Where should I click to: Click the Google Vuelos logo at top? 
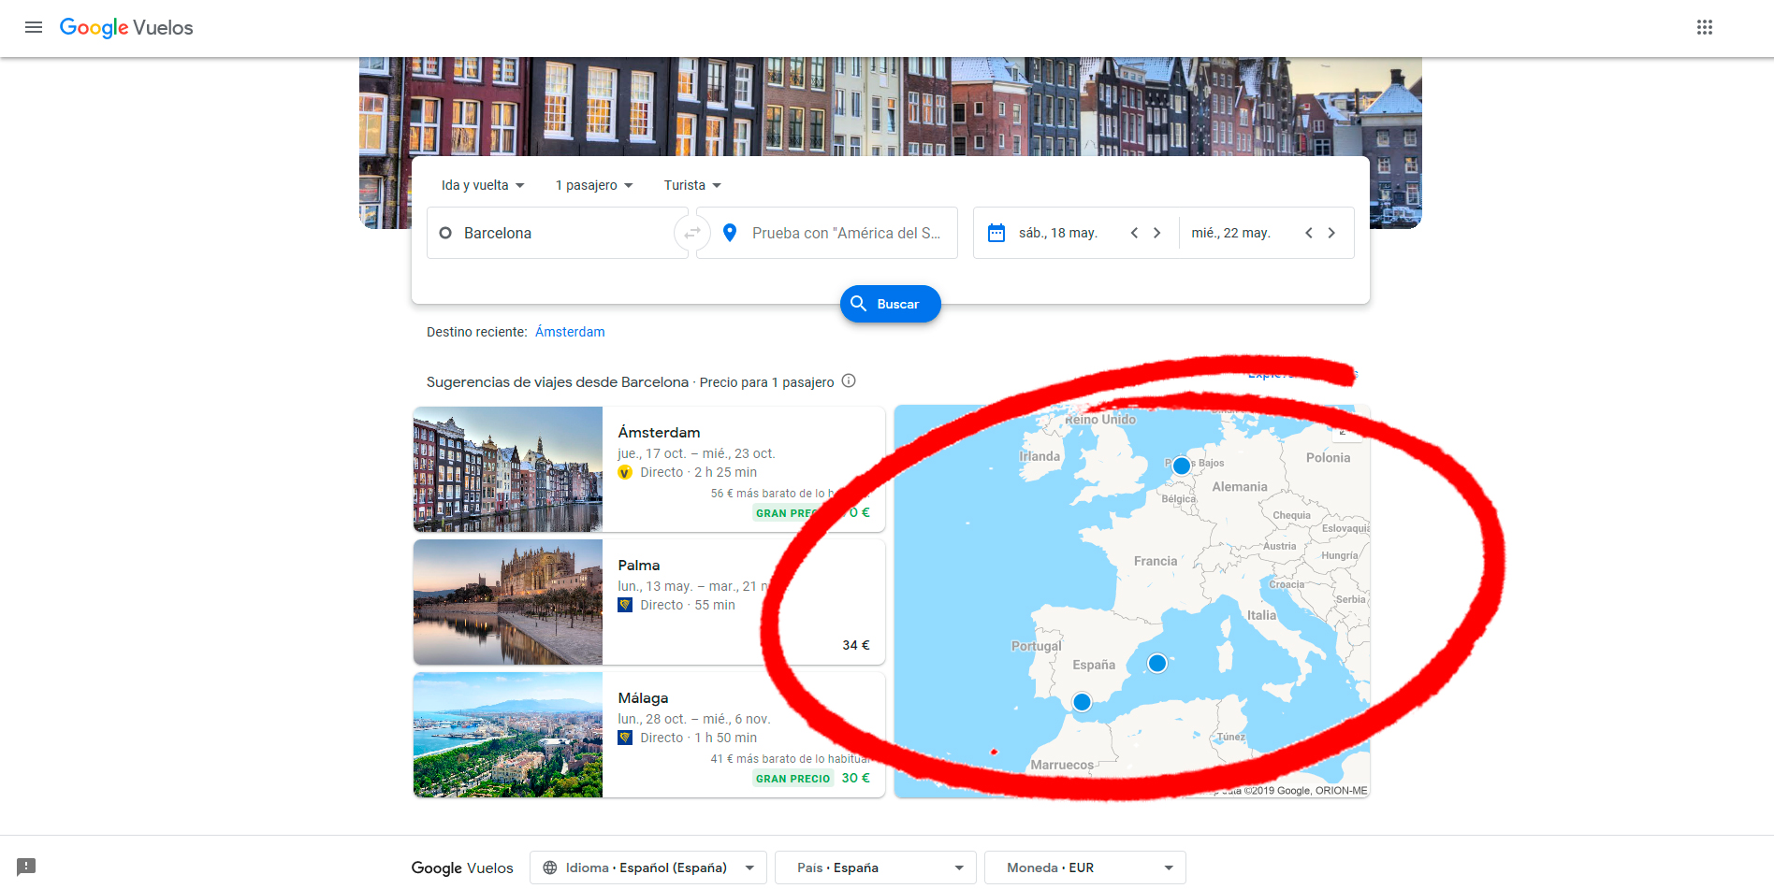click(x=126, y=28)
